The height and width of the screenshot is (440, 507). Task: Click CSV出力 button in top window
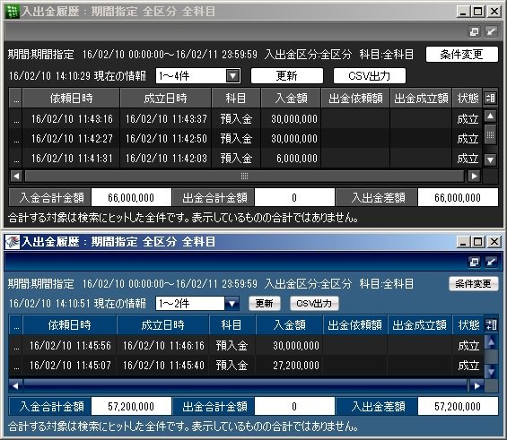[369, 76]
